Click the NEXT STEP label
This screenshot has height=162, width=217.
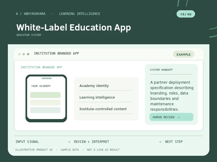(x=174, y=141)
